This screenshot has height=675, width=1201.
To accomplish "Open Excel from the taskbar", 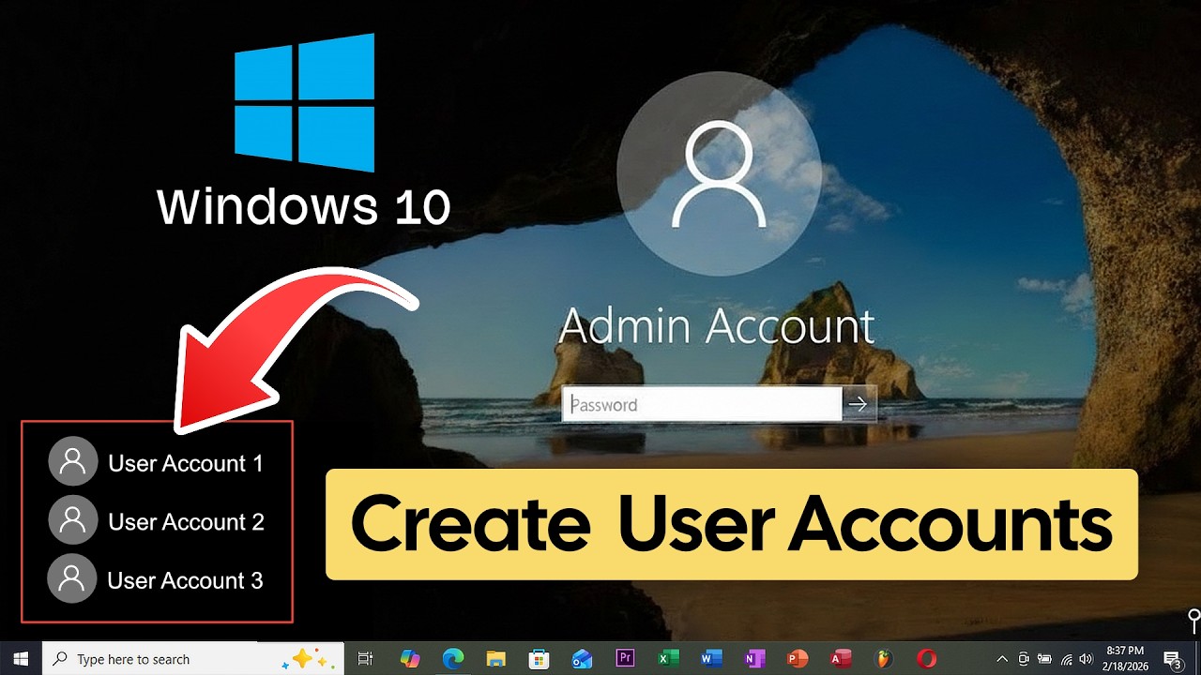I will pyautogui.click(x=668, y=659).
